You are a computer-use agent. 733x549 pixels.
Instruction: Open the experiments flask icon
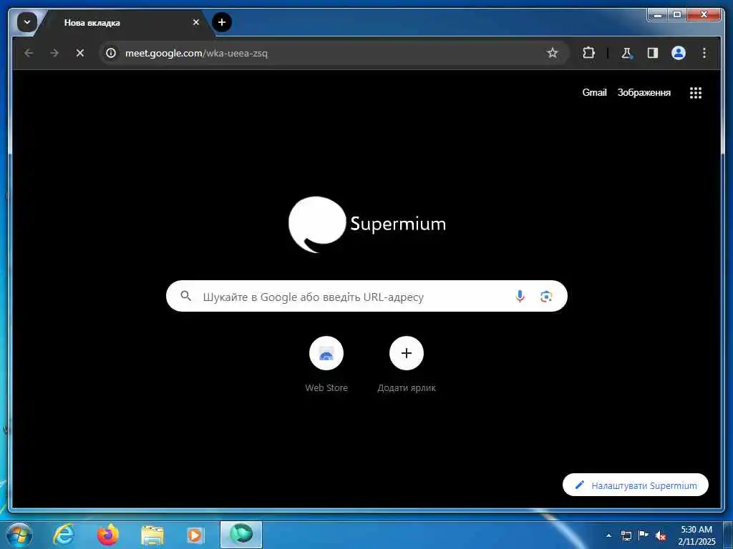(x=626, y=53)
